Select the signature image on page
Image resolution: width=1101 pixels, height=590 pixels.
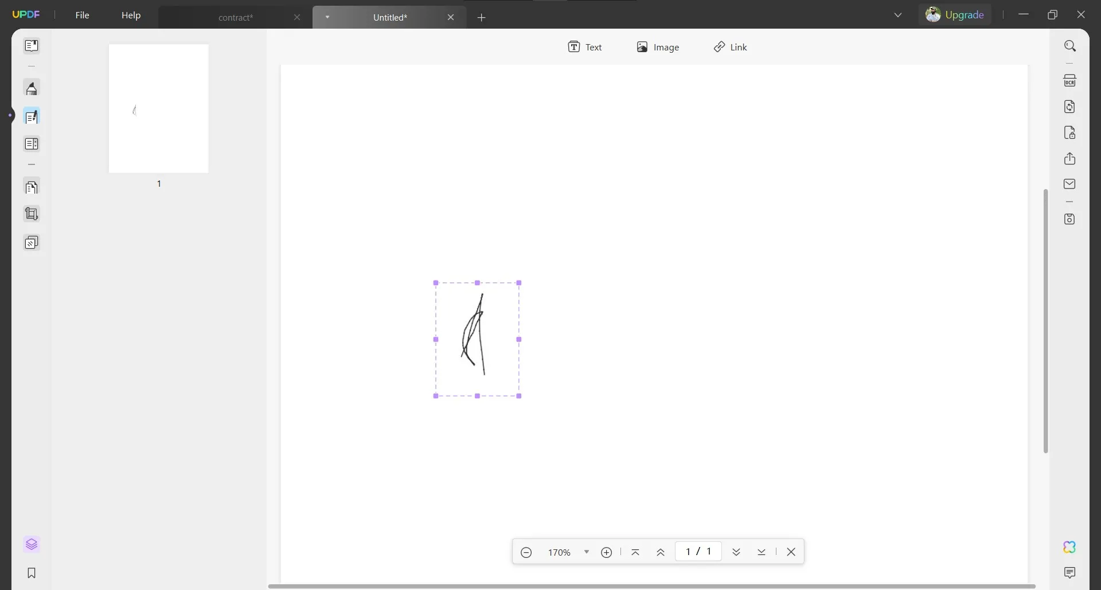pos(477,339)
